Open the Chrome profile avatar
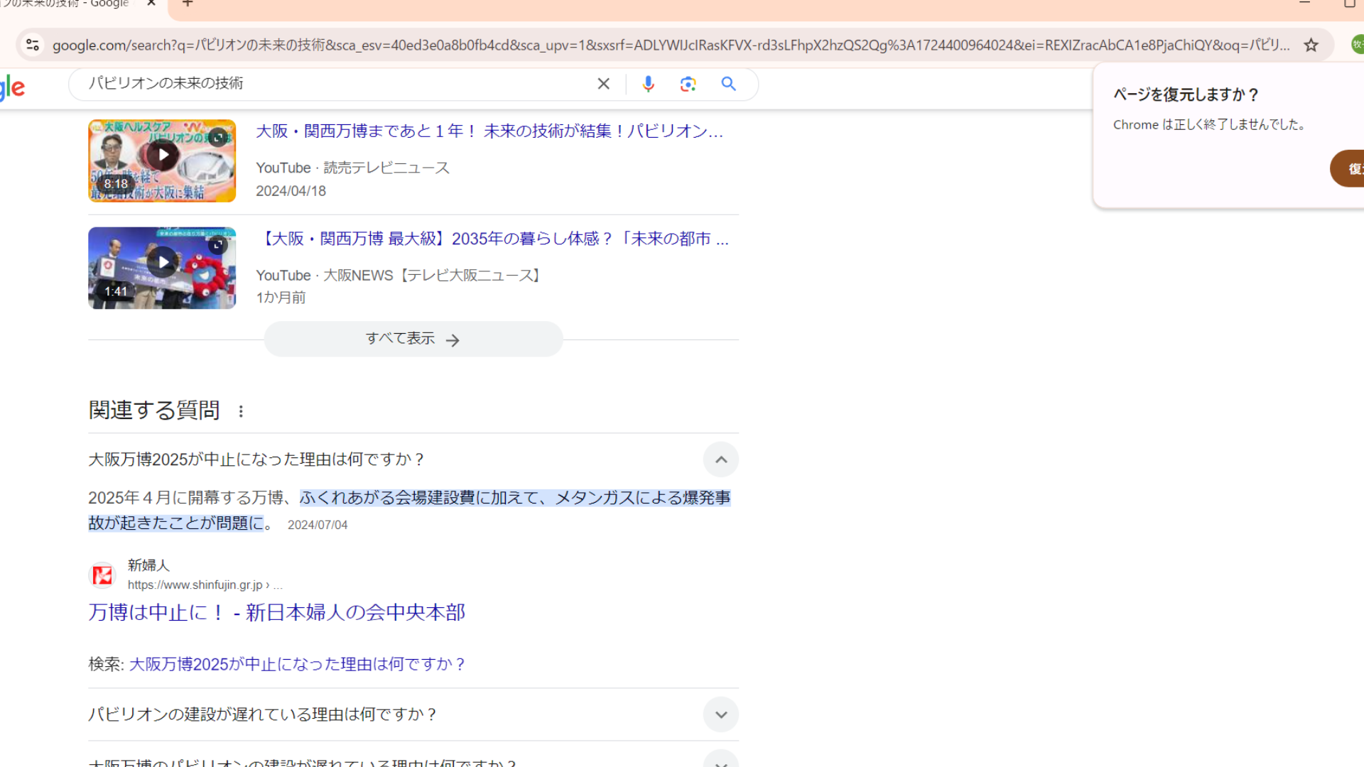 tap(1356, 45)
